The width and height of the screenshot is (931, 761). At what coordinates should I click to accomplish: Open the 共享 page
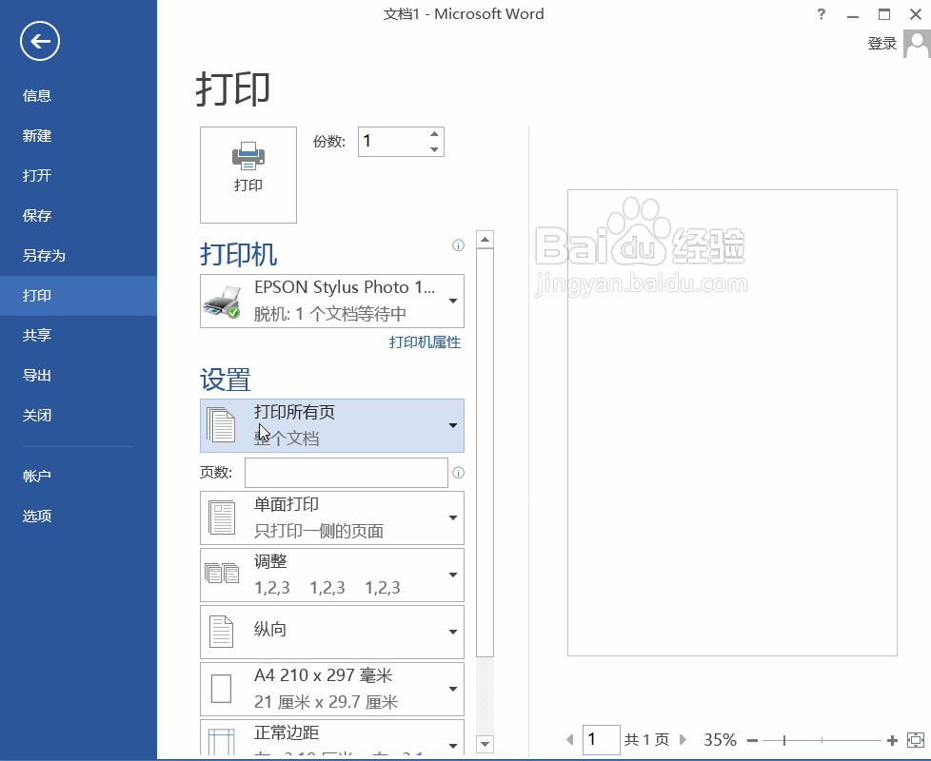37,335
